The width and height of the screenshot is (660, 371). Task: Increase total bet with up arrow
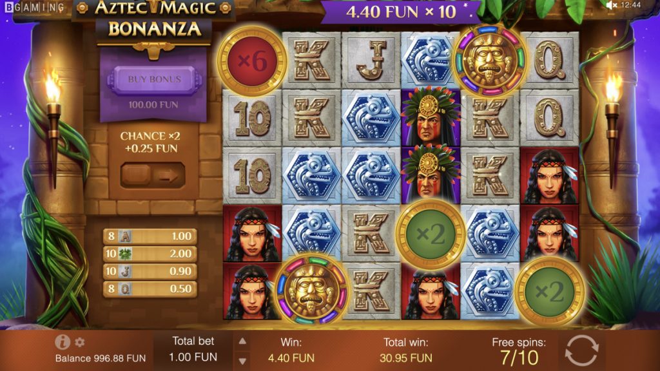pos(242,341)
